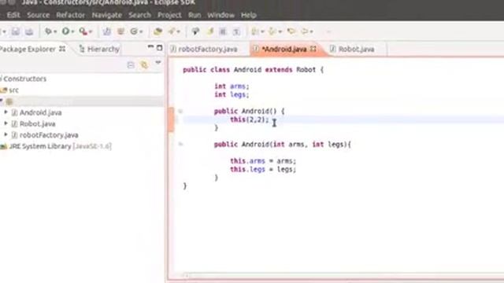Click the Open Type icon

coord(157,31)
